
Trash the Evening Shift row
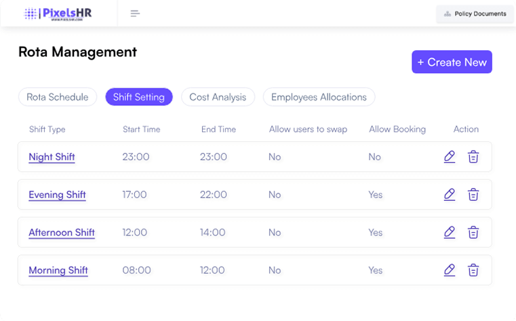click(x=473, y=195)
